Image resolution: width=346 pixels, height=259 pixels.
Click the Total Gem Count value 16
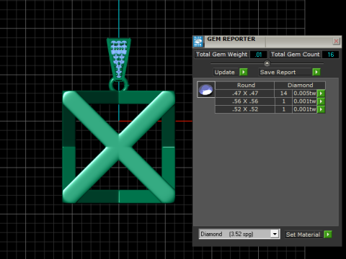point(330,55)
